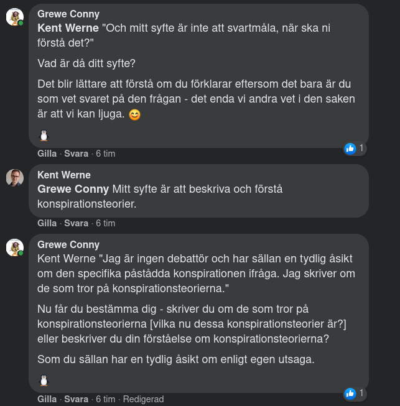Open the like reactions on the last comment
This screenshot has height=406, width=400.
click(x=354, y=394)
